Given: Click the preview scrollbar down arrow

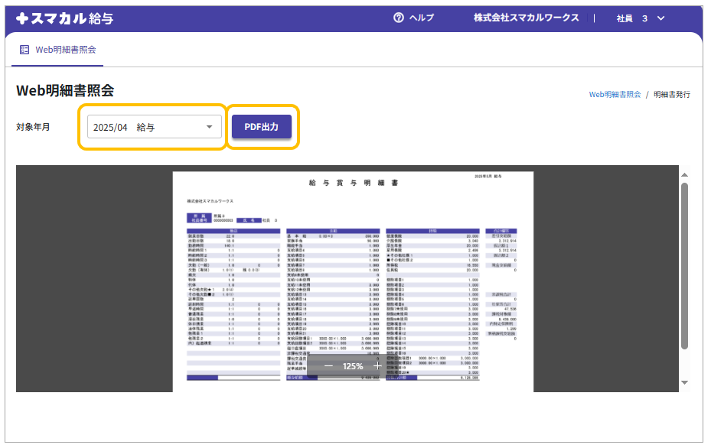Looking at the screenshot, I should click(x=684, y=382).
